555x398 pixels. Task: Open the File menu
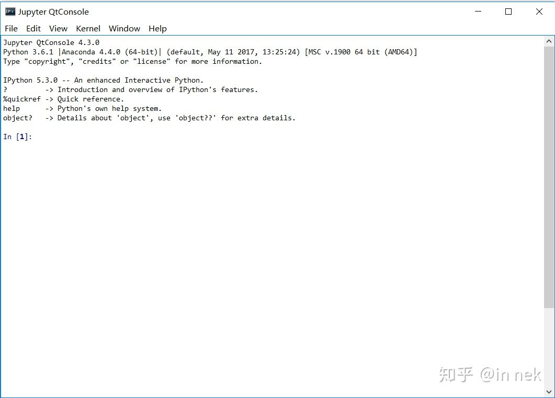(11, 29)
